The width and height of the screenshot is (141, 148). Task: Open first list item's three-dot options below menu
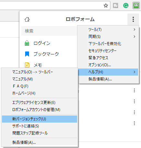point(134,90)
